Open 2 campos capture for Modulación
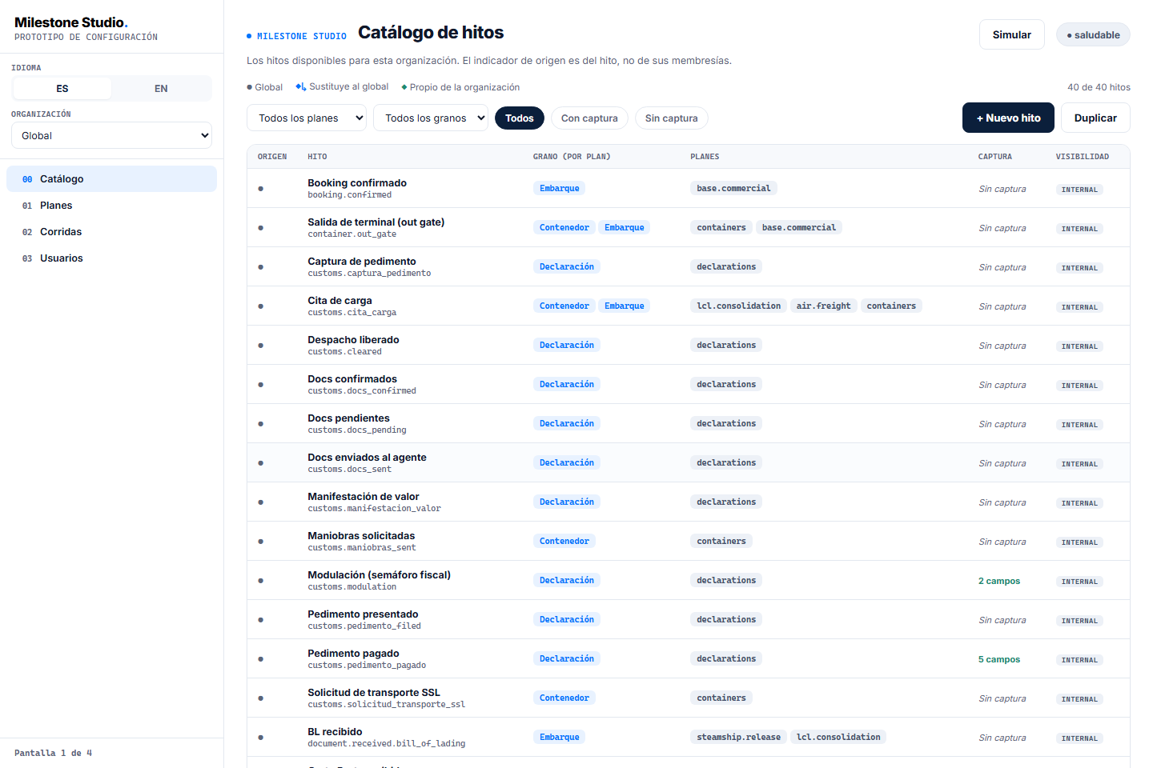This screenshot has height=768, width=1153. click(x=998, y=581)
